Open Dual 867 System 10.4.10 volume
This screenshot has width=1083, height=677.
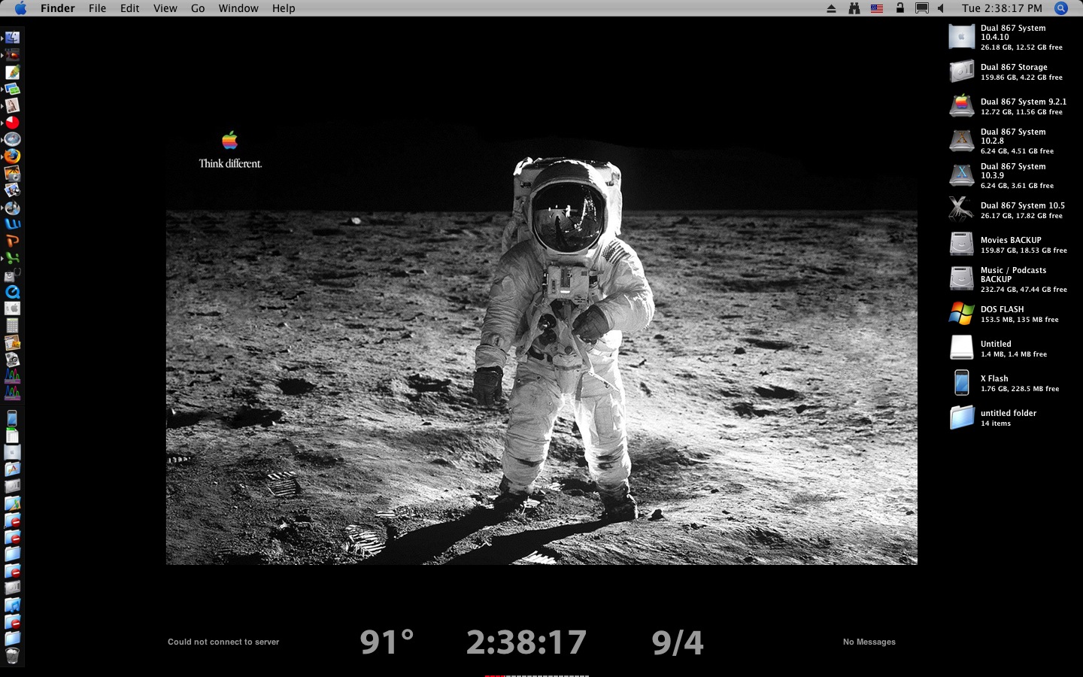coord(961,37)
